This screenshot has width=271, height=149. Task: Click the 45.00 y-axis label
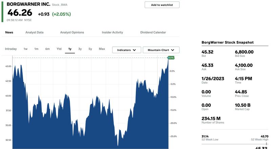(8, 66)
